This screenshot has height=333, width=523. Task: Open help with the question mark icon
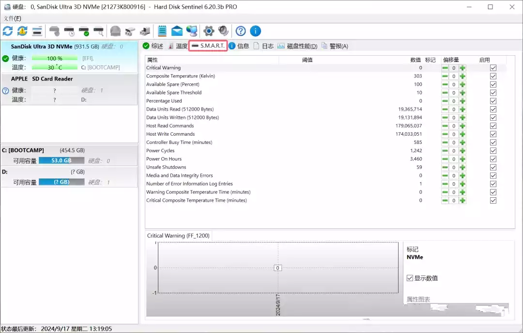tap(241, 31)
